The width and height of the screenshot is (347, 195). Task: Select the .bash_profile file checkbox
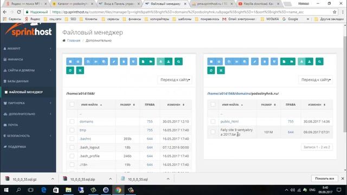[72, 156]
